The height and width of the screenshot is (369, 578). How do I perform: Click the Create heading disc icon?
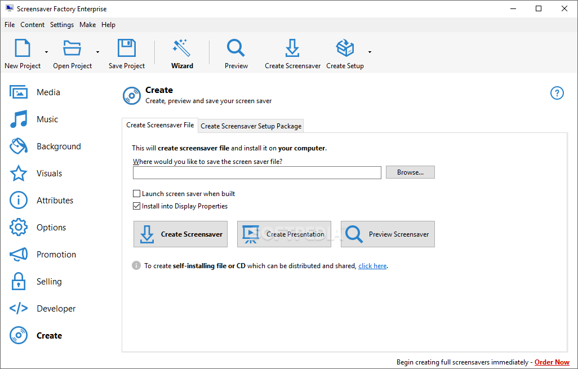pyautogui.click(x=132, y=96)
